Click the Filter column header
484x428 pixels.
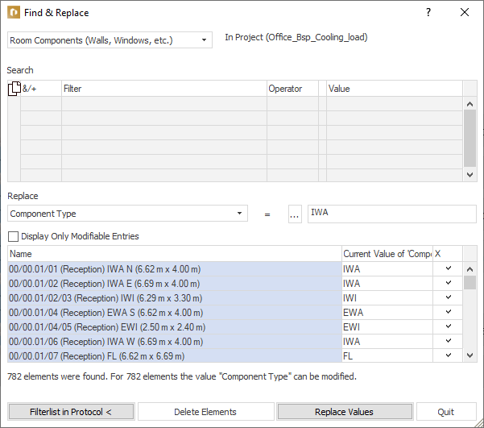point(164,89)
